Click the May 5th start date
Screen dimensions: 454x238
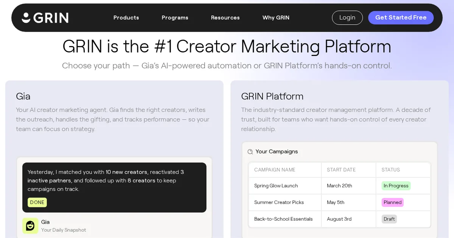point(336,202)
